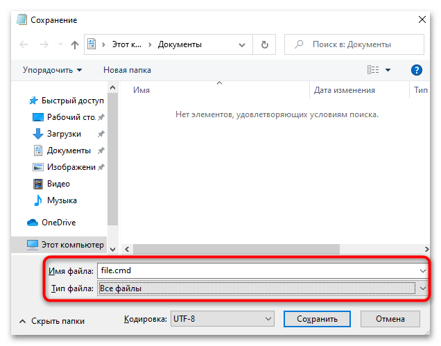Viewport: 441px width, 346px height.
Task: Click the document icon in address bar
Action: [x=92, y=44]
